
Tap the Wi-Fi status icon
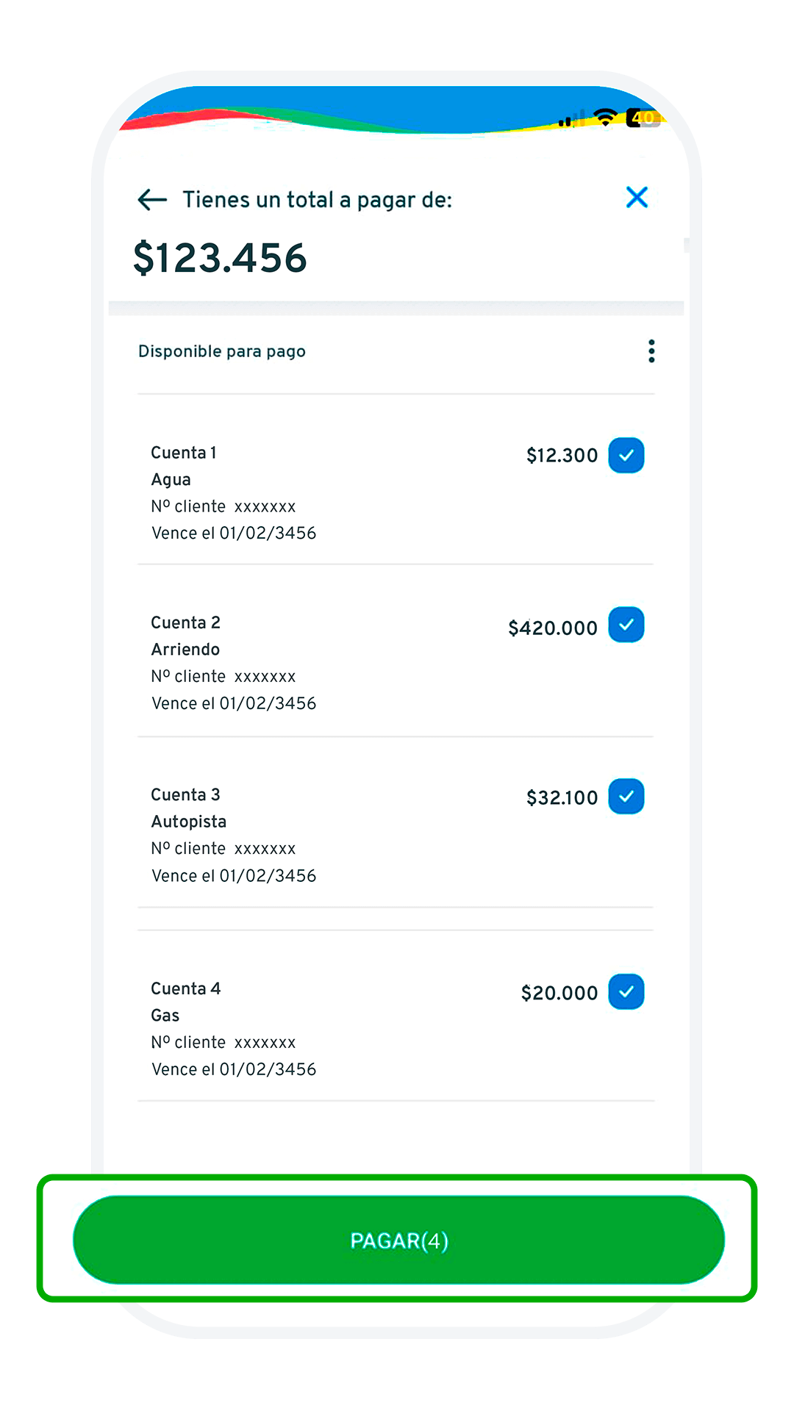click(606, 117)
